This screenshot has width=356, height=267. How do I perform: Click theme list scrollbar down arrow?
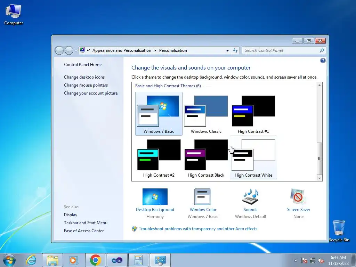tap(319, 178)
